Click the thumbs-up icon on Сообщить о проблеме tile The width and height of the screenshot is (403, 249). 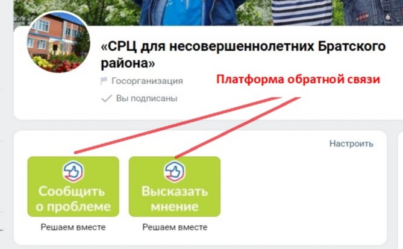coord(73,171)
